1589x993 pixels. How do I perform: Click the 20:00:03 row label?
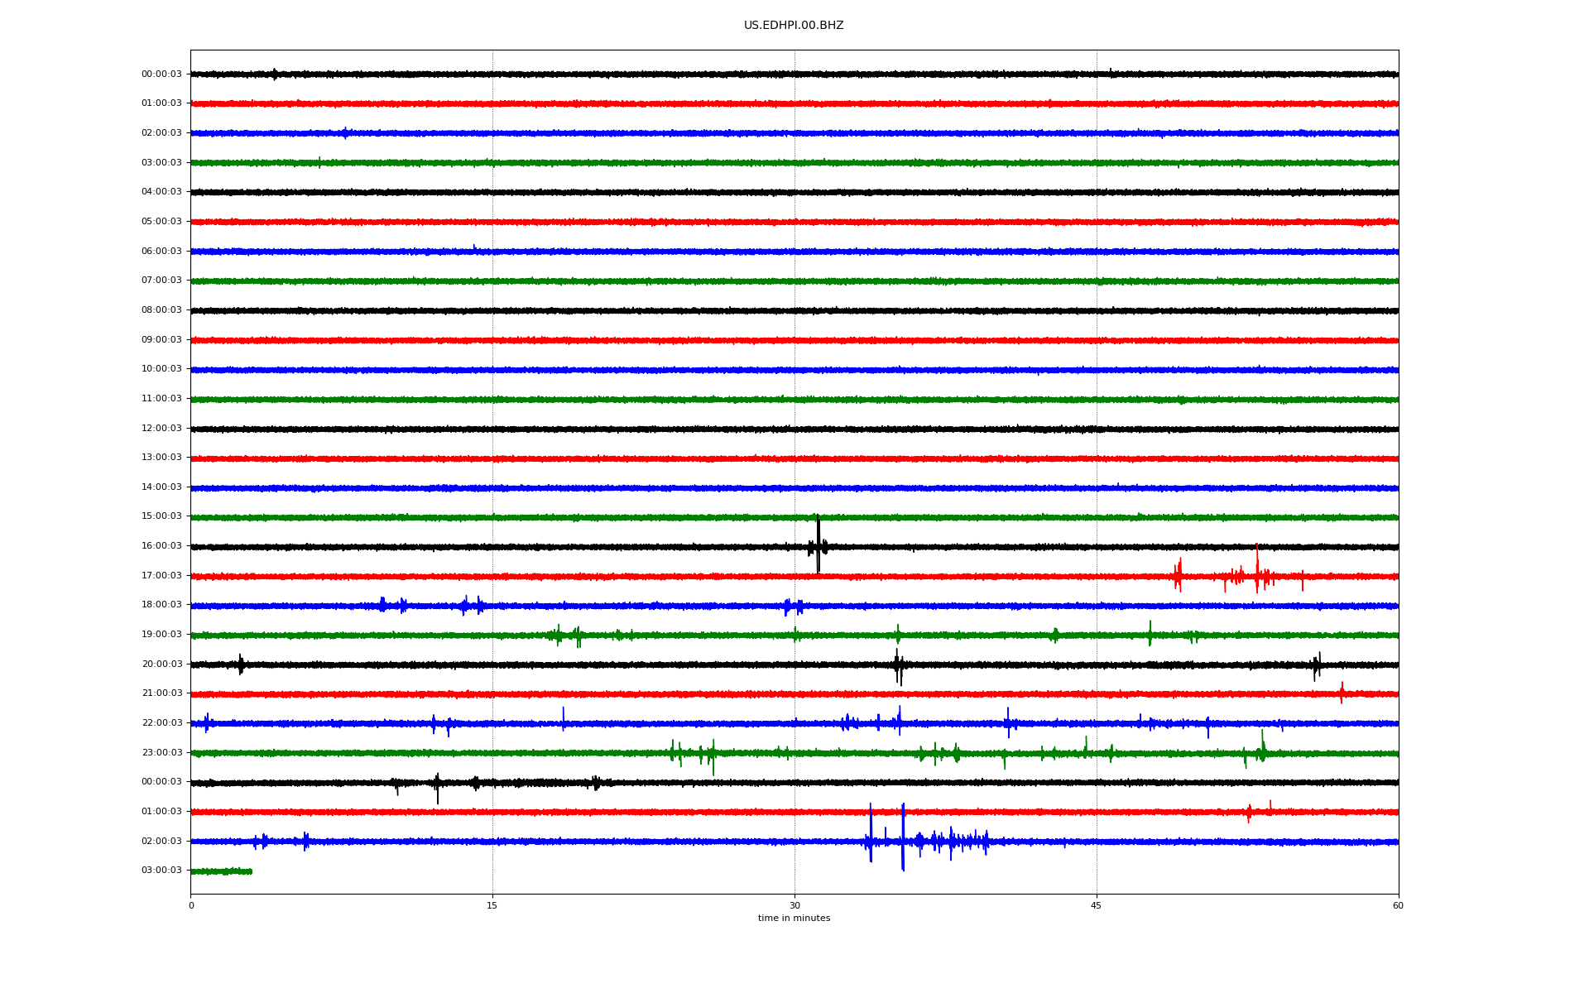point(161,664)
